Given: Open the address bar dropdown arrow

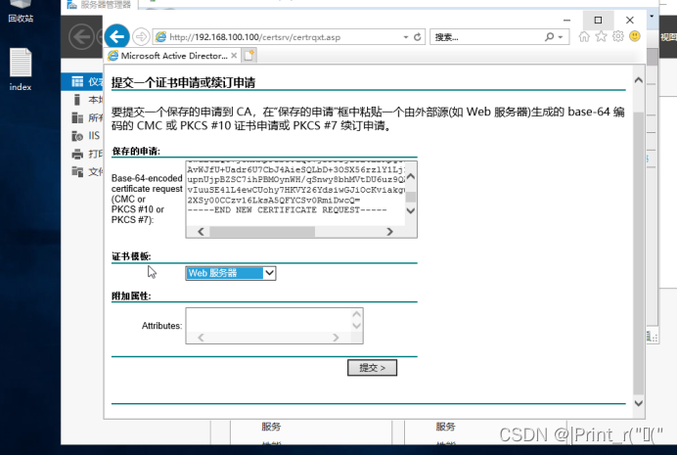Looking at the screenshot, I should pyautogui.click(x=406, y=37).
